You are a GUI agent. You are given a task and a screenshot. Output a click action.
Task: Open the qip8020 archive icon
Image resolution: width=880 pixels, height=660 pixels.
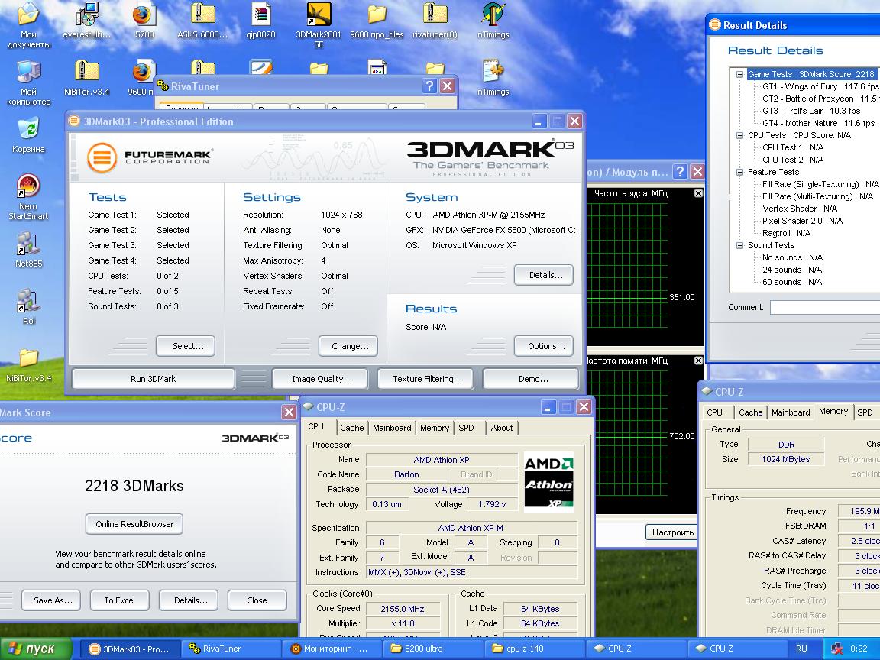tap(261, 21)
